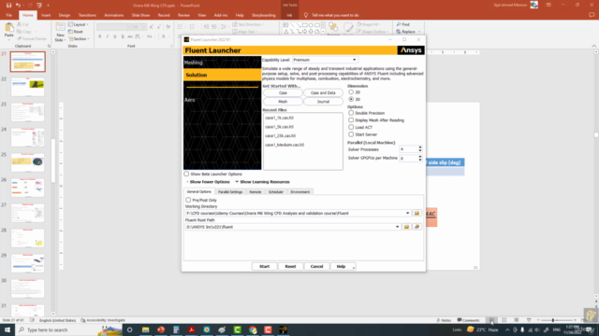Expand the Fluent Root Path dropdown

(397, 227)
